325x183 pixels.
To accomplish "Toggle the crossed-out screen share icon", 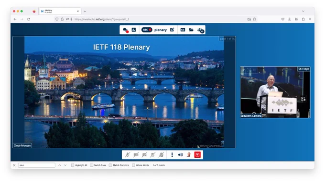I will 144,155.
